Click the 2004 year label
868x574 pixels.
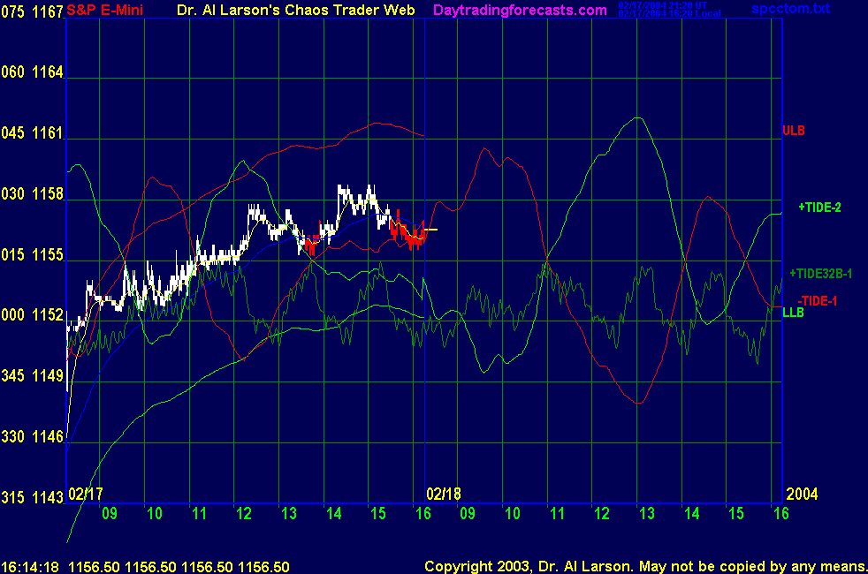coord(802,494)
